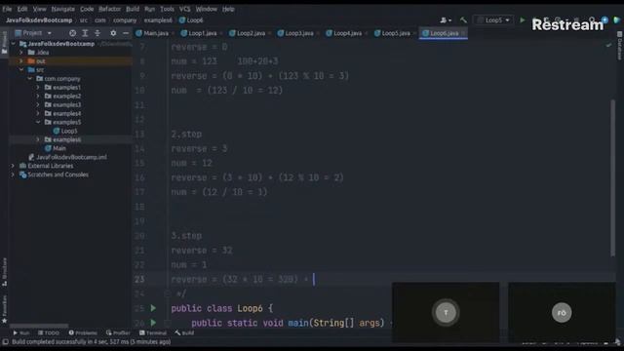
Task: Click the Collapse All icon in Project panel
Action: click(97, 33)
